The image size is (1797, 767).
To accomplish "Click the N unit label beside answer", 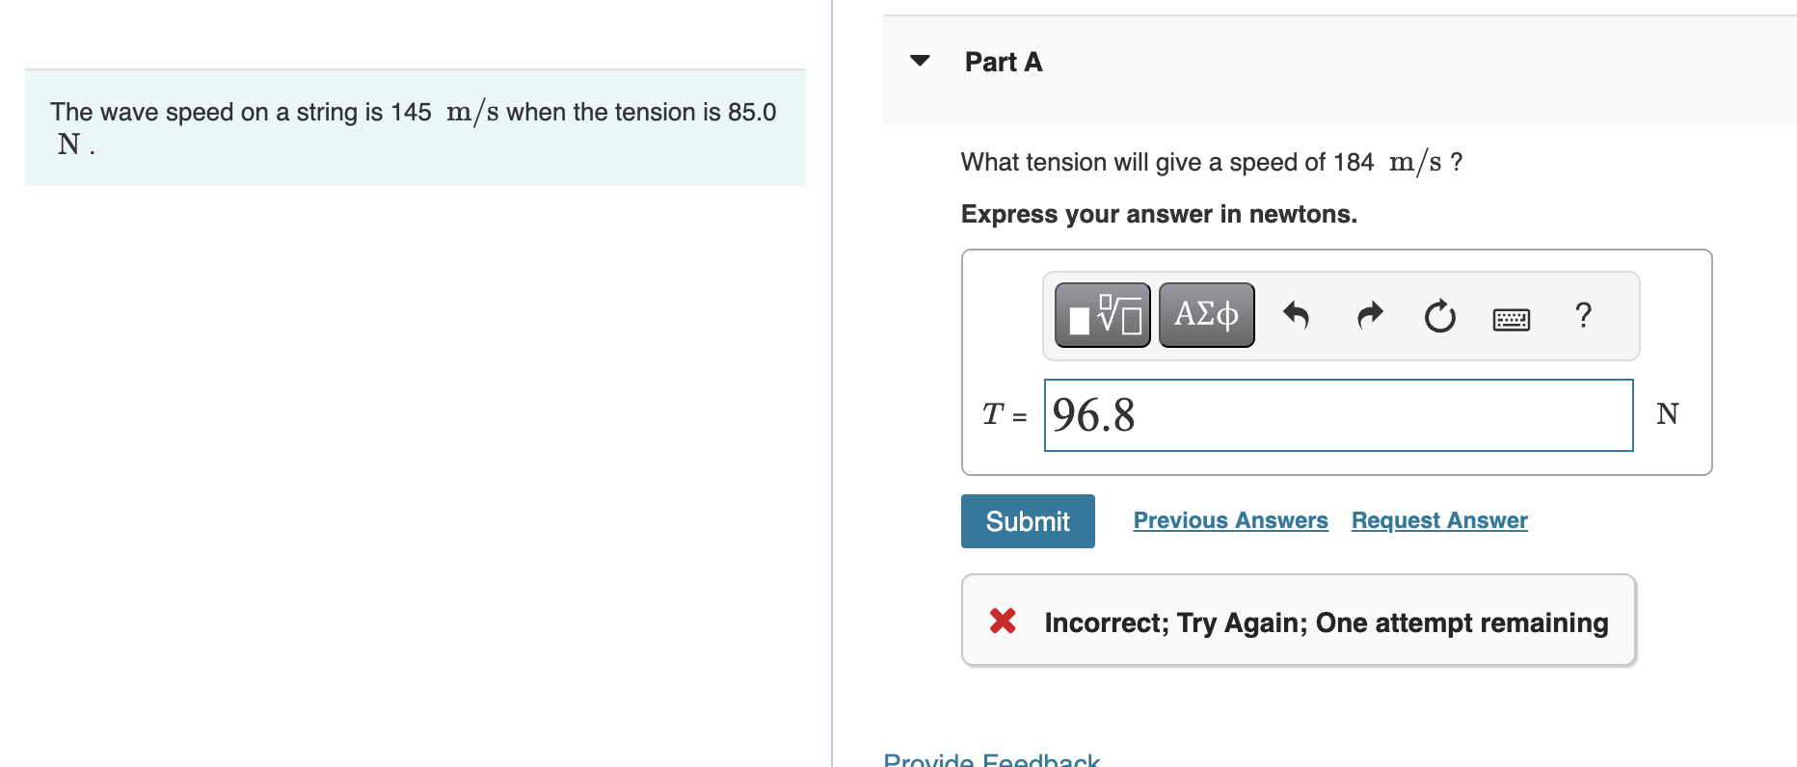I will [x=1667, y=414].
